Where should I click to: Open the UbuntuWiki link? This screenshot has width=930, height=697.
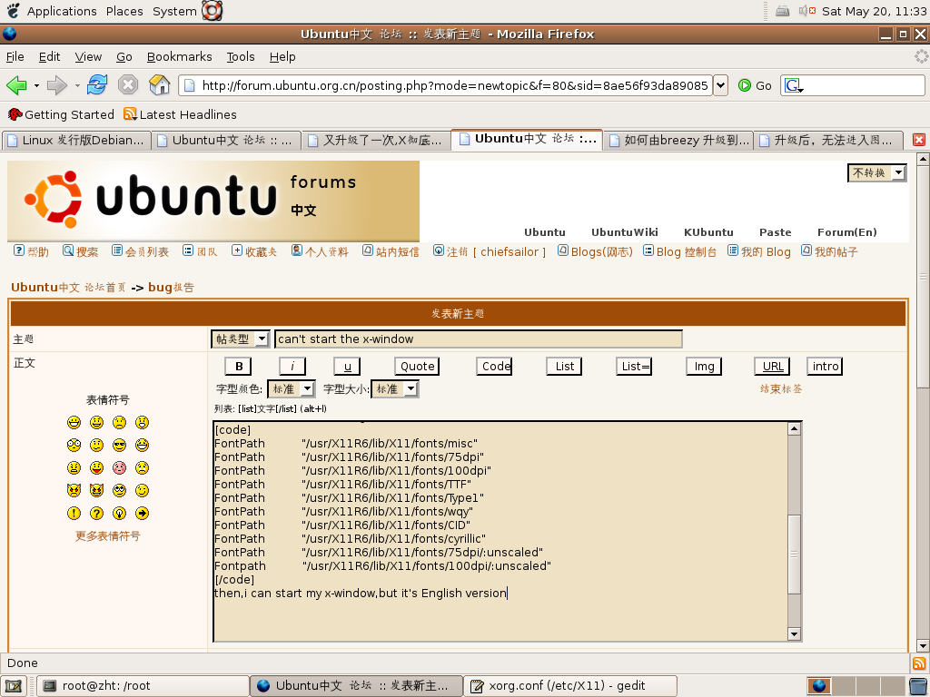[625, 232]
